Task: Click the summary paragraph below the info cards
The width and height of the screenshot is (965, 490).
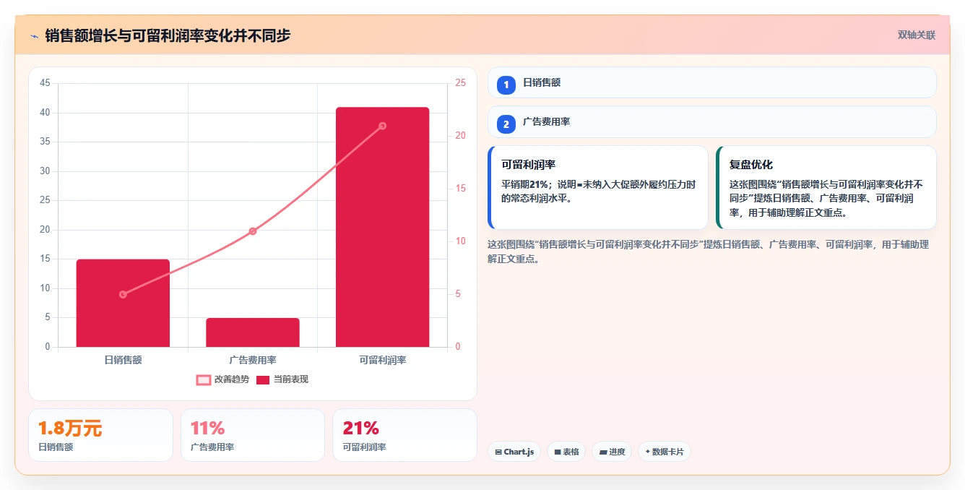Action: (708, 252)
